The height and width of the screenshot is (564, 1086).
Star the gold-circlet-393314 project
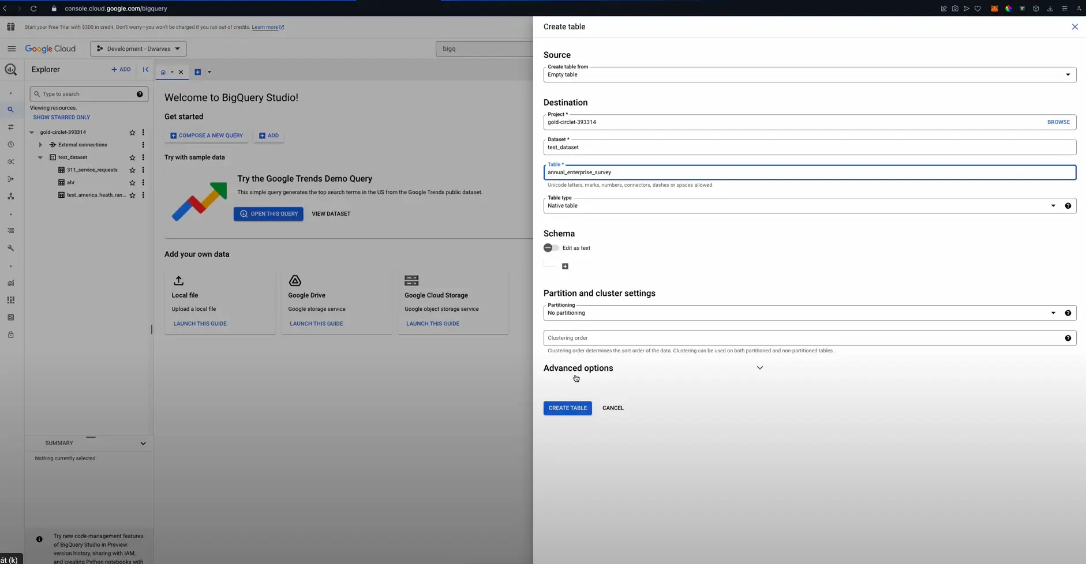click(x=132, y=132)
